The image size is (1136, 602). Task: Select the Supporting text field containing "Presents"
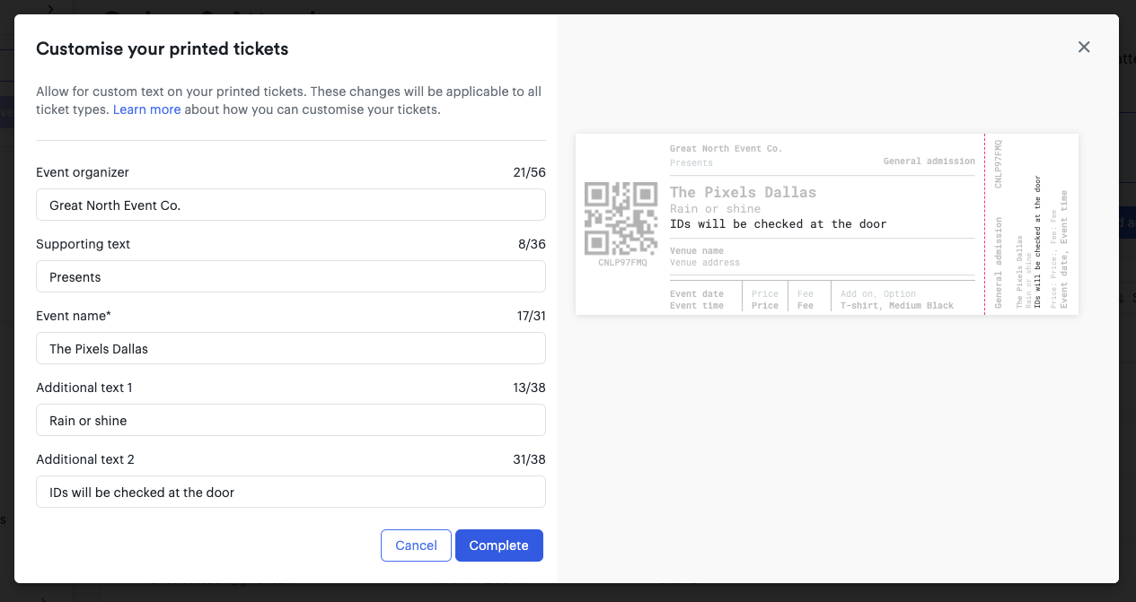click(290, 276)
